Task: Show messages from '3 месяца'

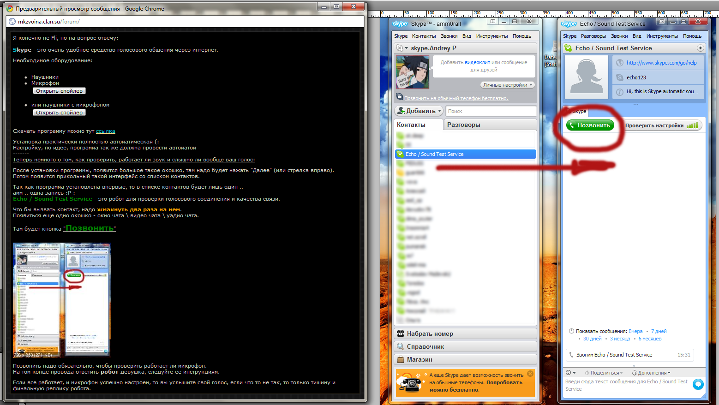Action: click(620, 339)
